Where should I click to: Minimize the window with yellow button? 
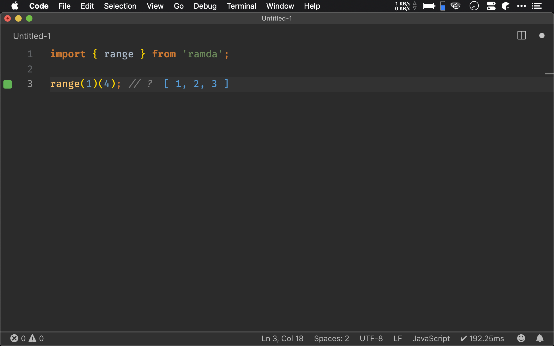[x=18, y=18]
